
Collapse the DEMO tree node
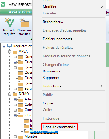(x=9, y=94)
